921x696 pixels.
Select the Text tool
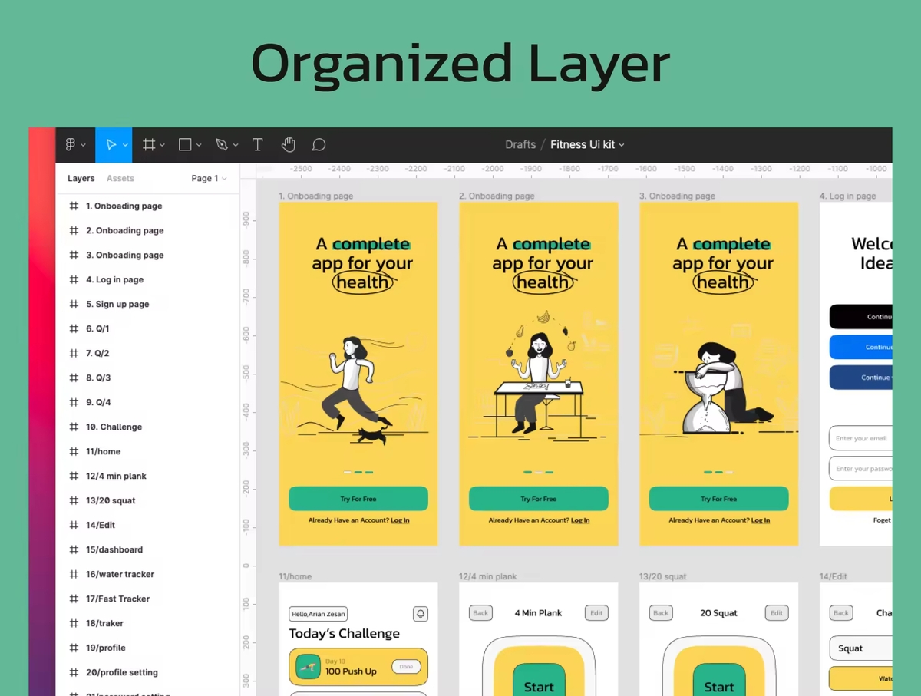258,145
